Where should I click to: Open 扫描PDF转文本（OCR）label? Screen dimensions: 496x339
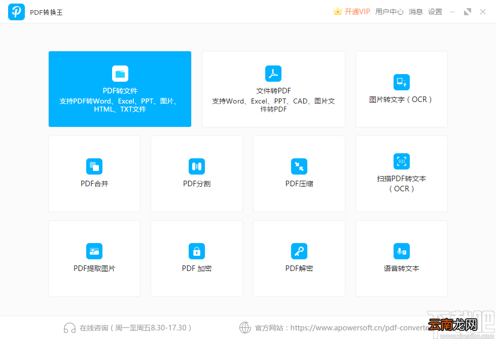[402, 184]
